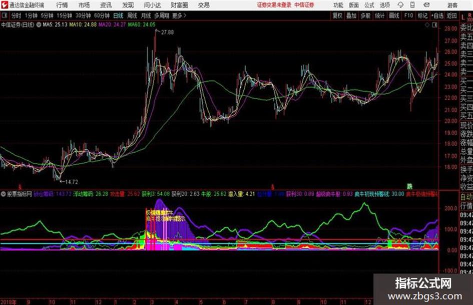The height and width of the screenshot is (305, 473).
Task: Open the 资讯 menu
Action: (106, 5)
